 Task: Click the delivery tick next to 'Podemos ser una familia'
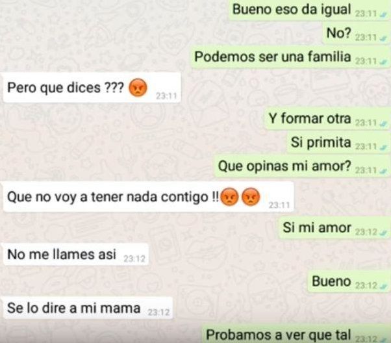(x=383, y=62)
